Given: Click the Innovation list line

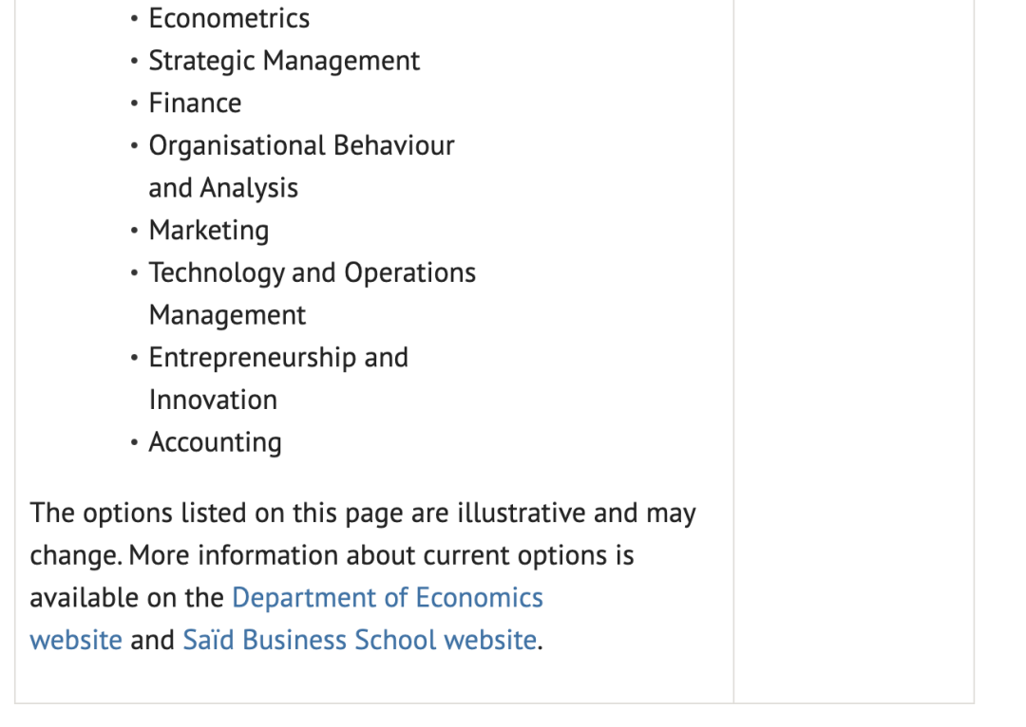Looking at the screenshot, I should pos(213,401).
